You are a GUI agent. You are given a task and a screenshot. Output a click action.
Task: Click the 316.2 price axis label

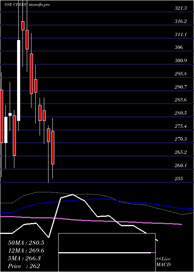point(181,21)
